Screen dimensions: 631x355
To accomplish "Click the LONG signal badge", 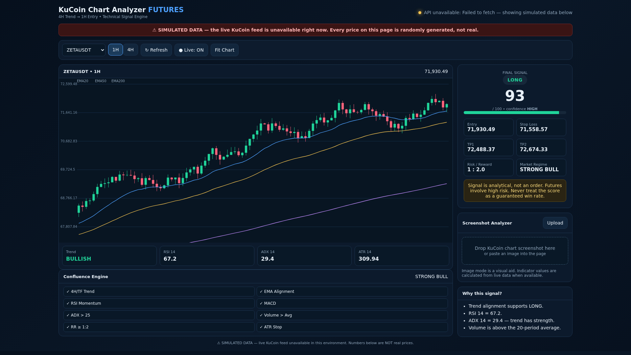I will [515, 80].
